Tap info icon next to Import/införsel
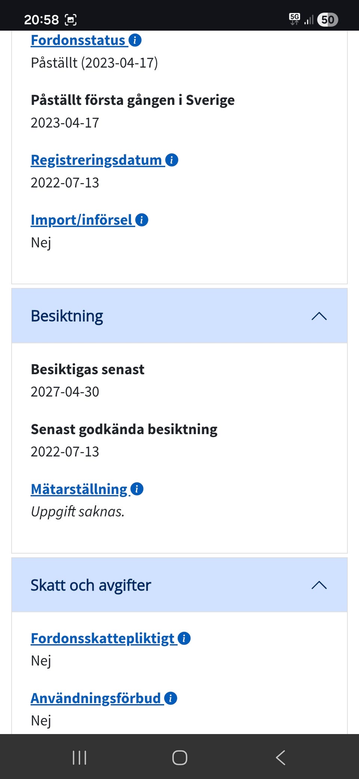 pyautogui.click(x=142, y=220)
